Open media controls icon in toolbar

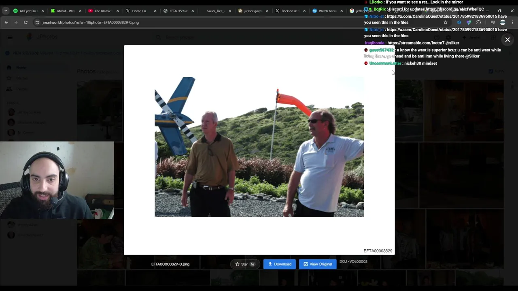click(493, 22)
